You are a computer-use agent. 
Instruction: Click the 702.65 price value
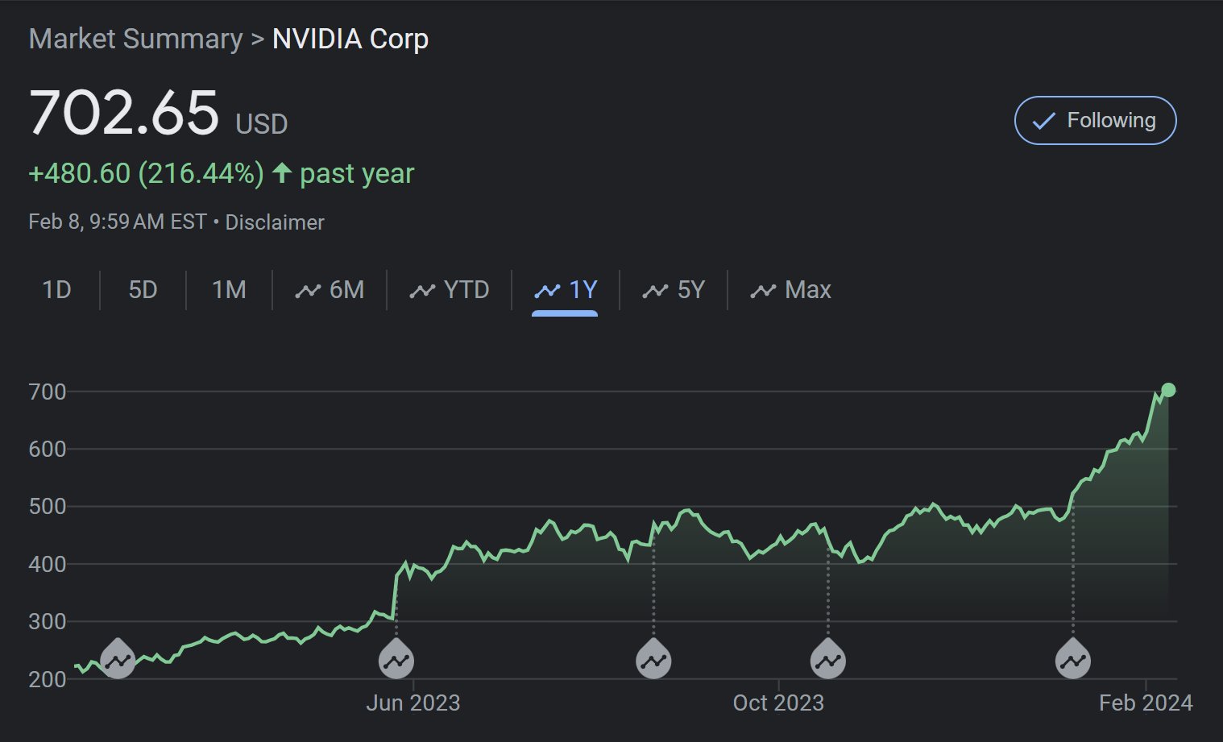click(x=124, y=112)
